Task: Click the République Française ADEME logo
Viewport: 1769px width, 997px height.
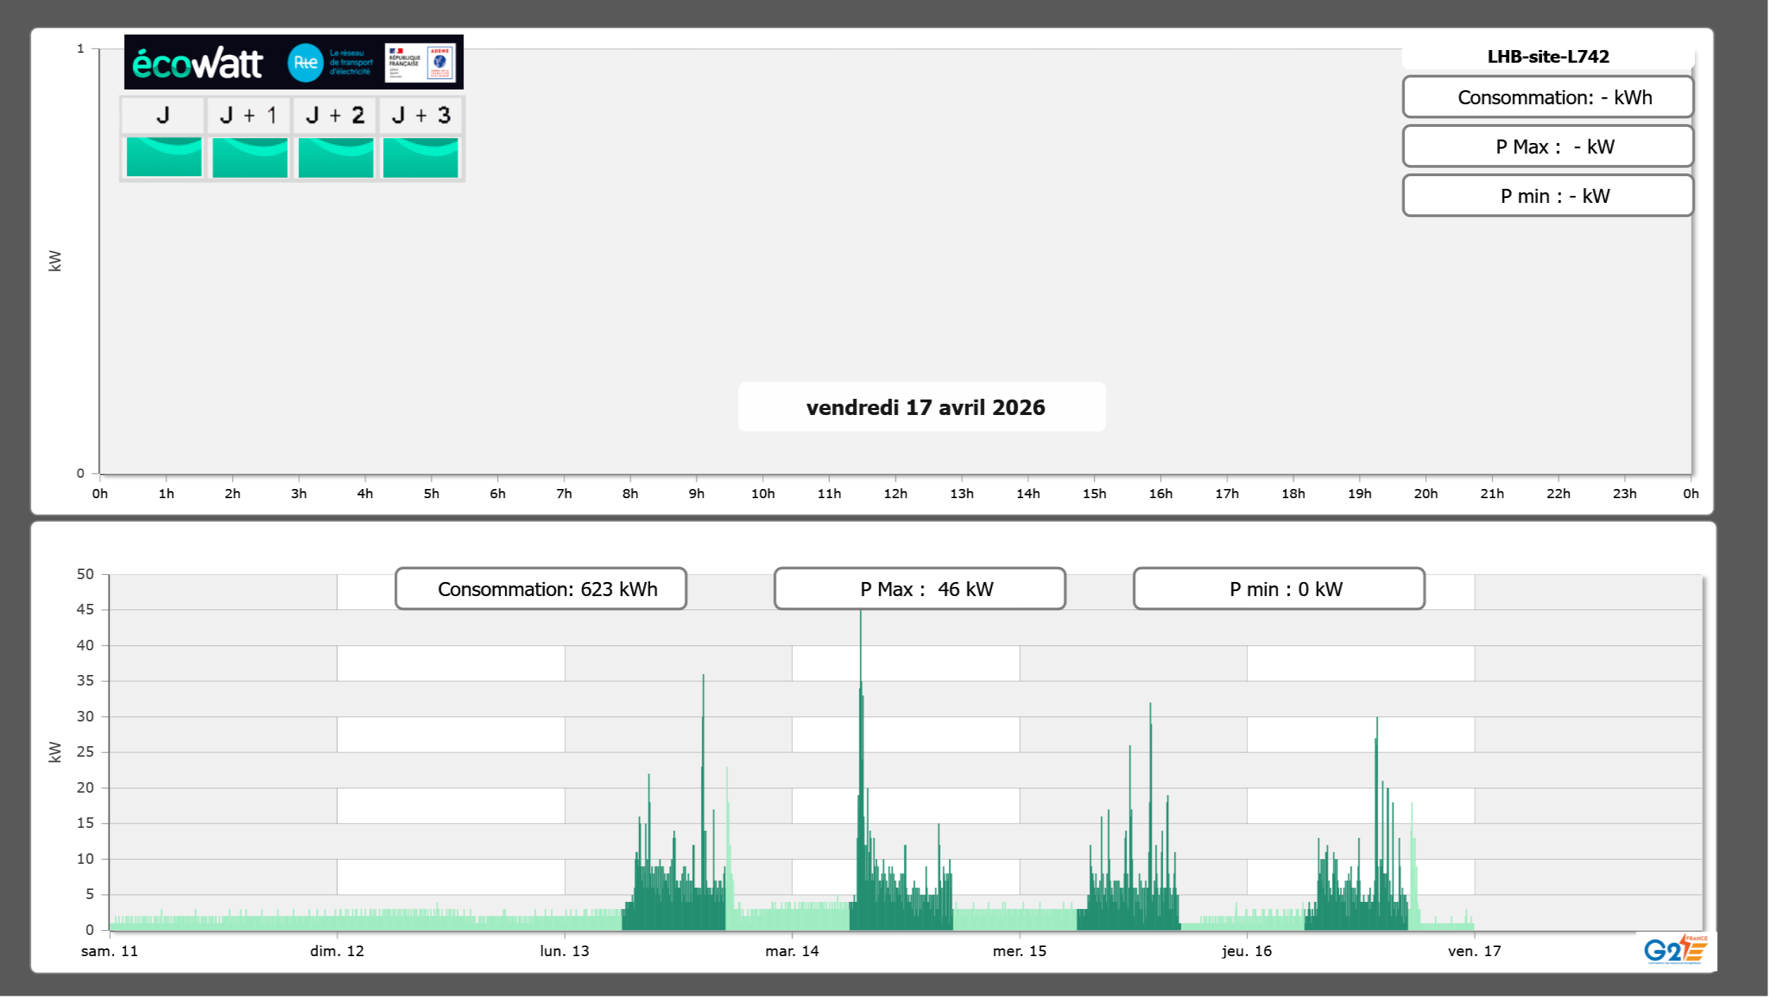Action: click(x=420, y=63)
